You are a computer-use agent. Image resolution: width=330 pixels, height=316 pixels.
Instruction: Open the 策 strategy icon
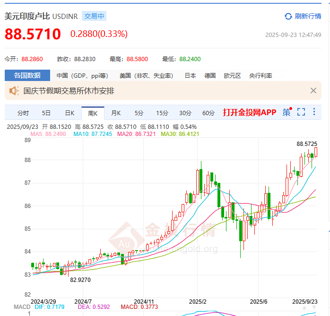(x=287, y=112)
